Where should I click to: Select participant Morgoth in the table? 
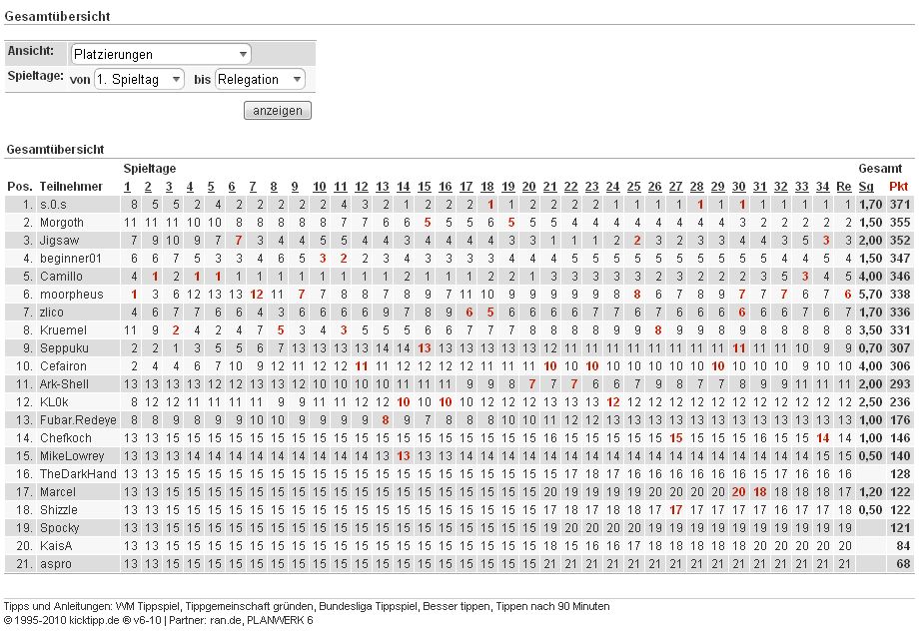coord(62,223)
